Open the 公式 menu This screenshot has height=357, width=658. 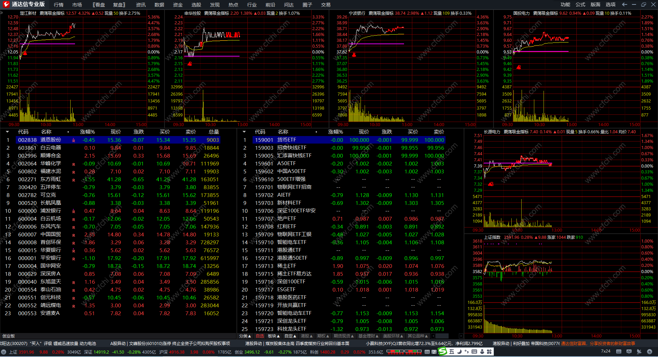coord(581,4)
